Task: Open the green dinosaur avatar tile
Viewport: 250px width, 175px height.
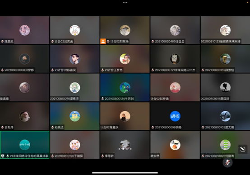Action: 125,88
